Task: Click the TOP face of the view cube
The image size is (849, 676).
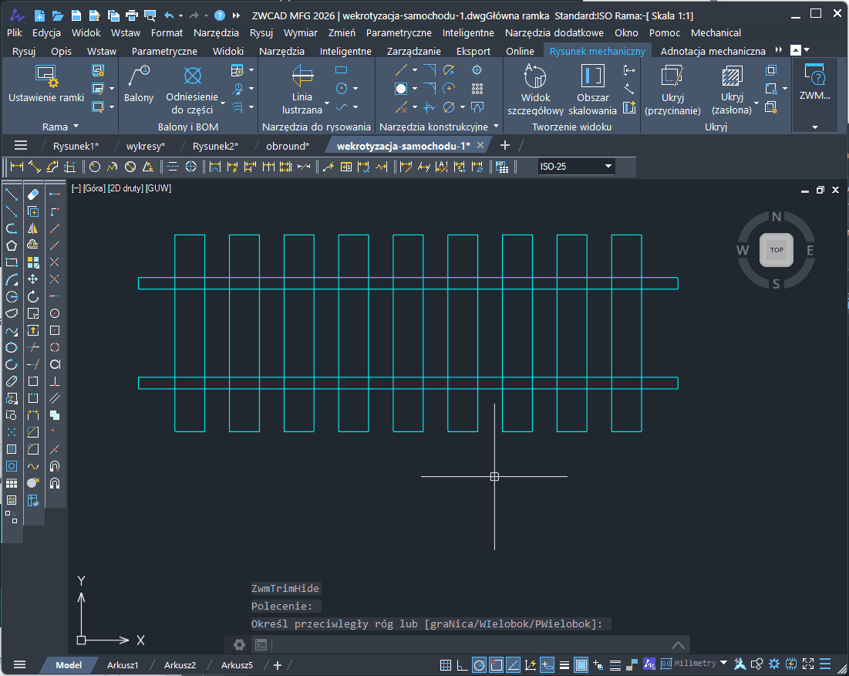Action: point(776,250)
